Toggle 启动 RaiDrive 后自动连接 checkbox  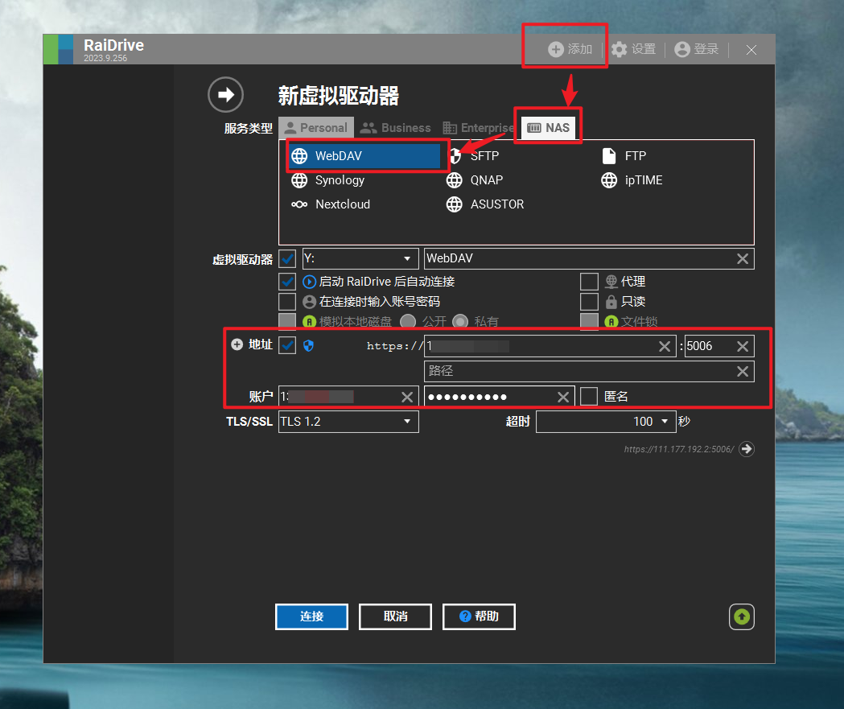pyautogui.click(x=287, y=282)
